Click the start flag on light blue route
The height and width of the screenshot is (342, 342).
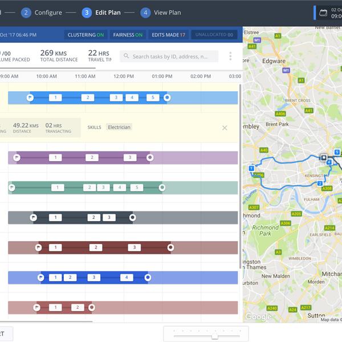(30, 97)
